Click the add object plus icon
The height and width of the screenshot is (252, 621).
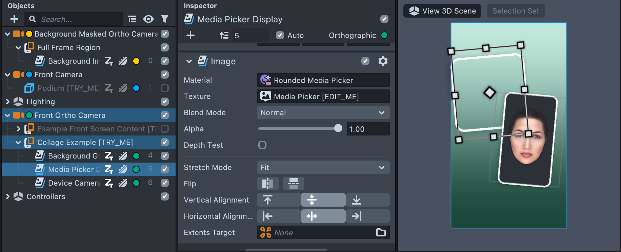click(14, 19)
